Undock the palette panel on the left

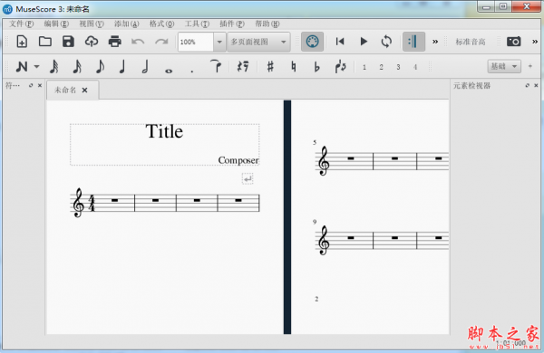click(31, 85)
